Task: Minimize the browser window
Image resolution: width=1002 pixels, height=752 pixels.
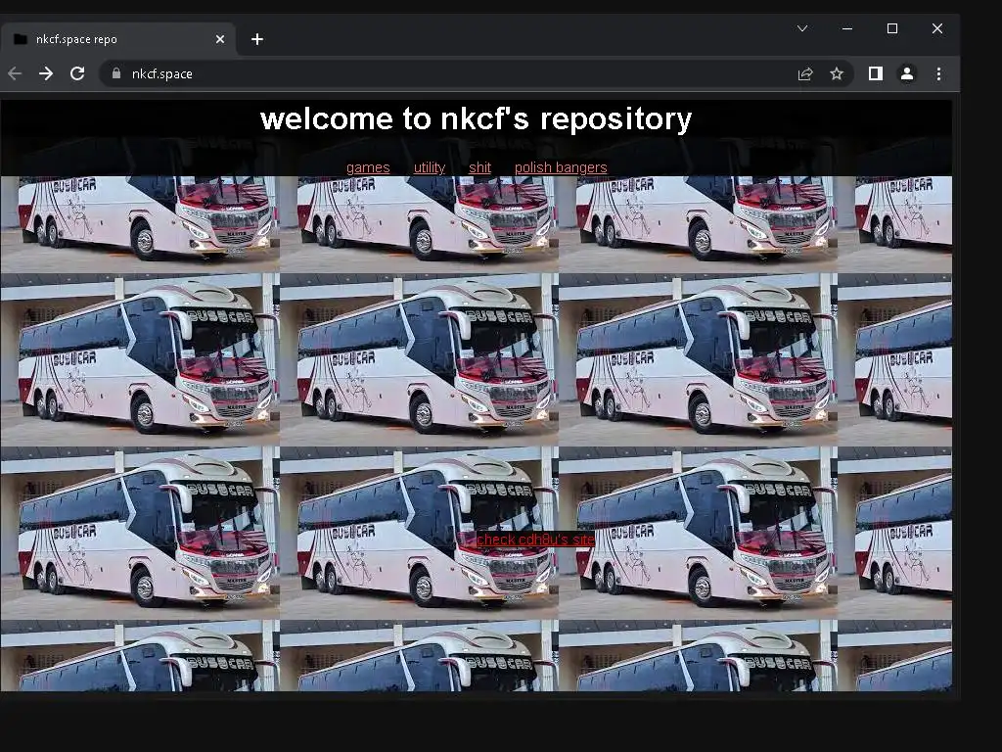Action: (847, 28)
